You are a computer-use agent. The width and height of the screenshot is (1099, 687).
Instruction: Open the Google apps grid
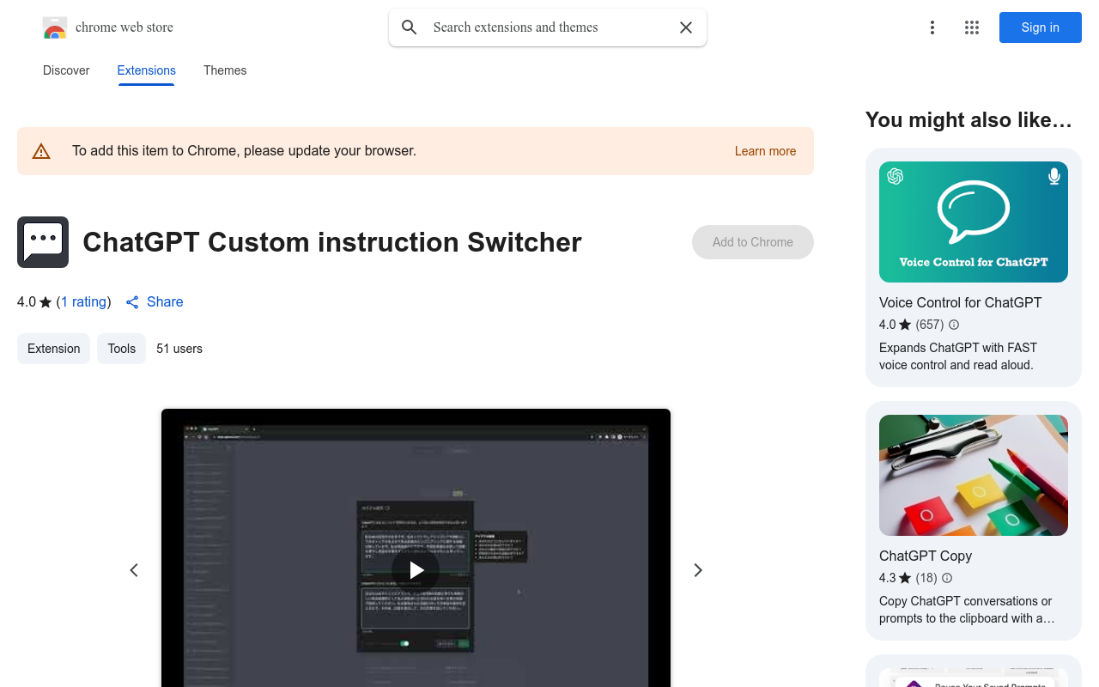(971, 27)
